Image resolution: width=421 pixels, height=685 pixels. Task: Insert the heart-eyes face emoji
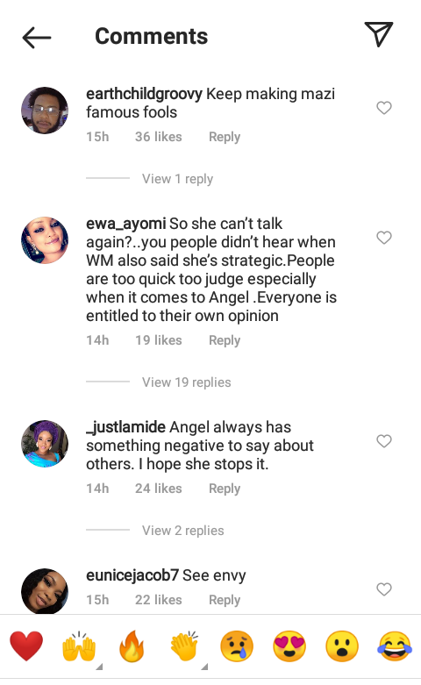289,646
